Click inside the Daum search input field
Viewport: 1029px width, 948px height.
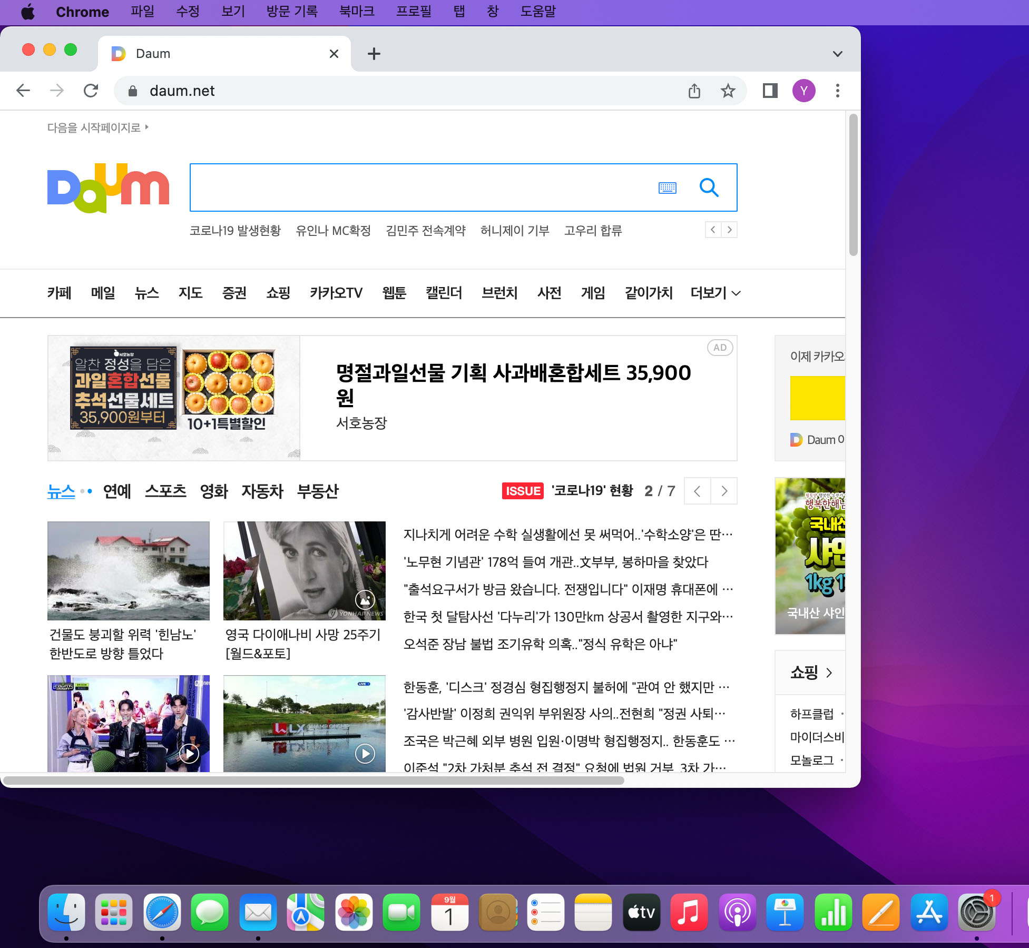coord(422,187)
